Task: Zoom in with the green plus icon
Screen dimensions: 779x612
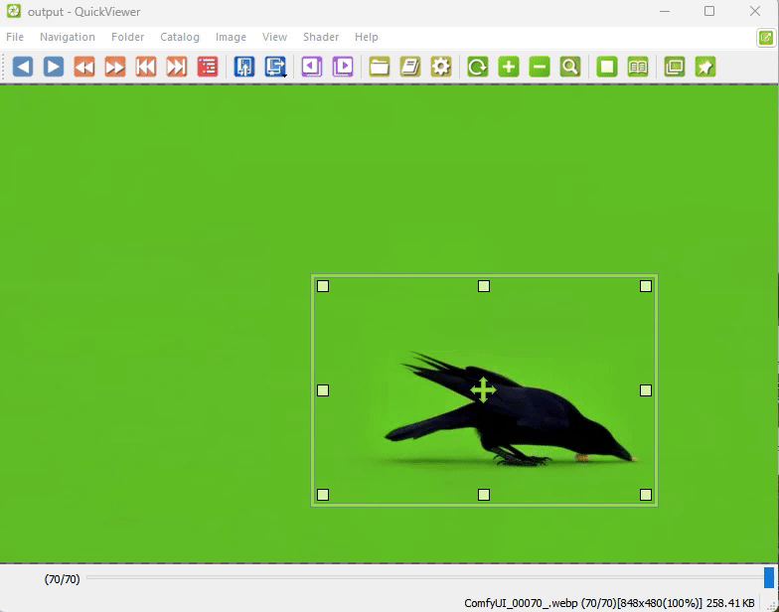Action: [509, 67]
